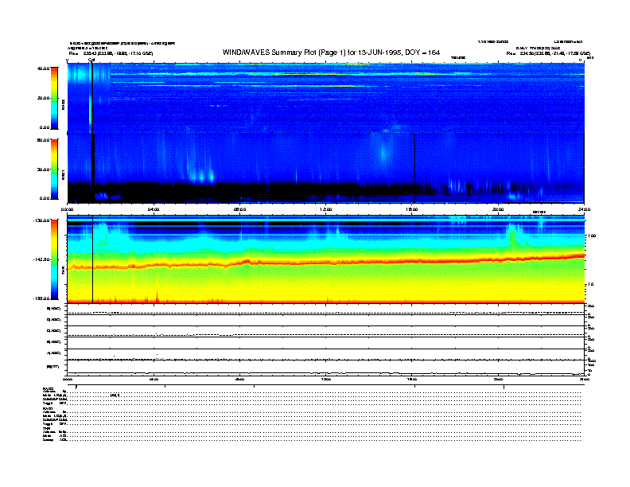
Task: Click the TNR status header in bottom table
Action: pyautogui.click(x=47, y=427)
